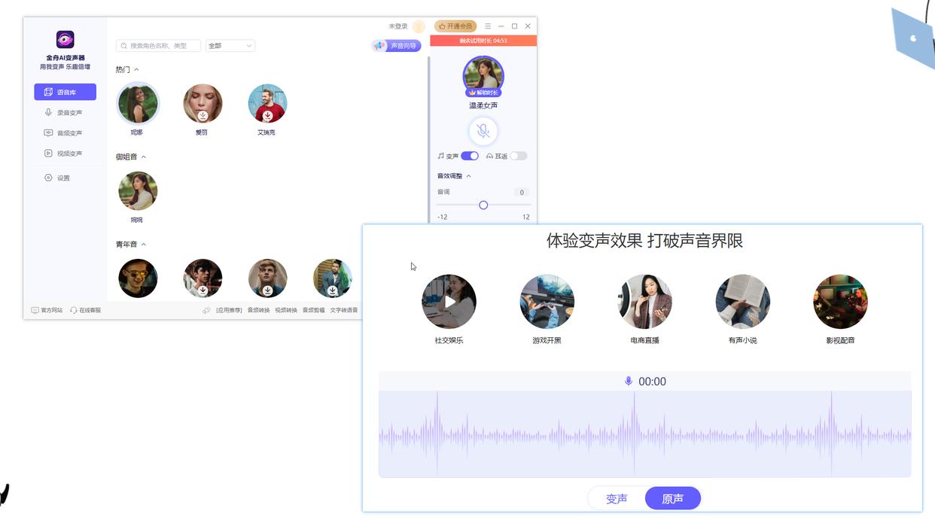
Task: Click the 在线客服 headset icon
Action: click(74, 310)
